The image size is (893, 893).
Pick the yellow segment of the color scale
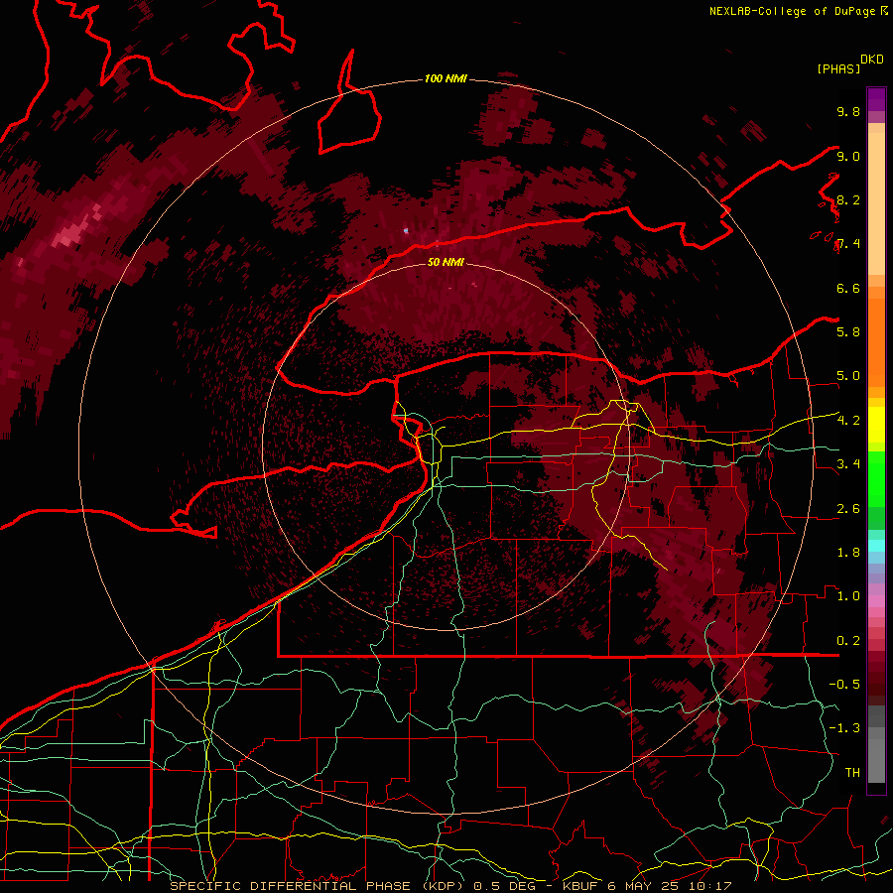876,425
